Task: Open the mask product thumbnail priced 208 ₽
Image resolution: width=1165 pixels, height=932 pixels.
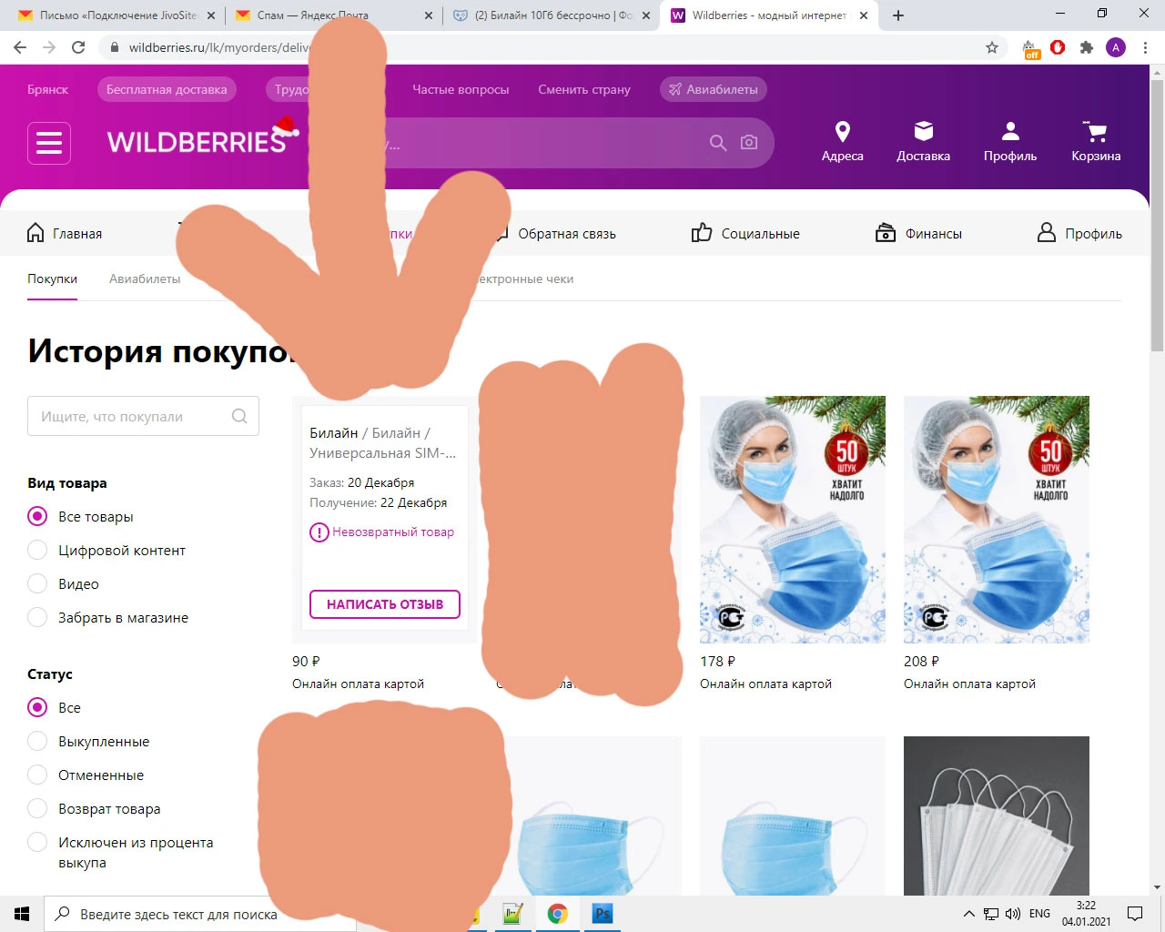Action: pyautogui.click(x=997, y=520)
